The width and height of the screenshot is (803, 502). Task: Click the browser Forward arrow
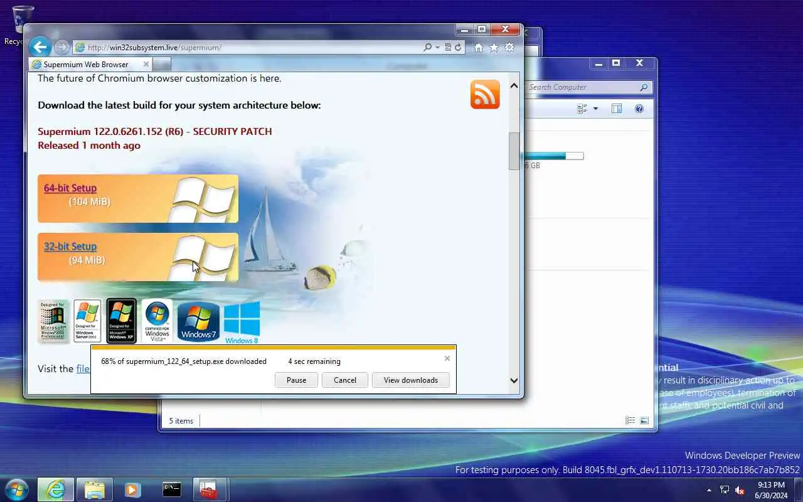[x=61, y=47]
